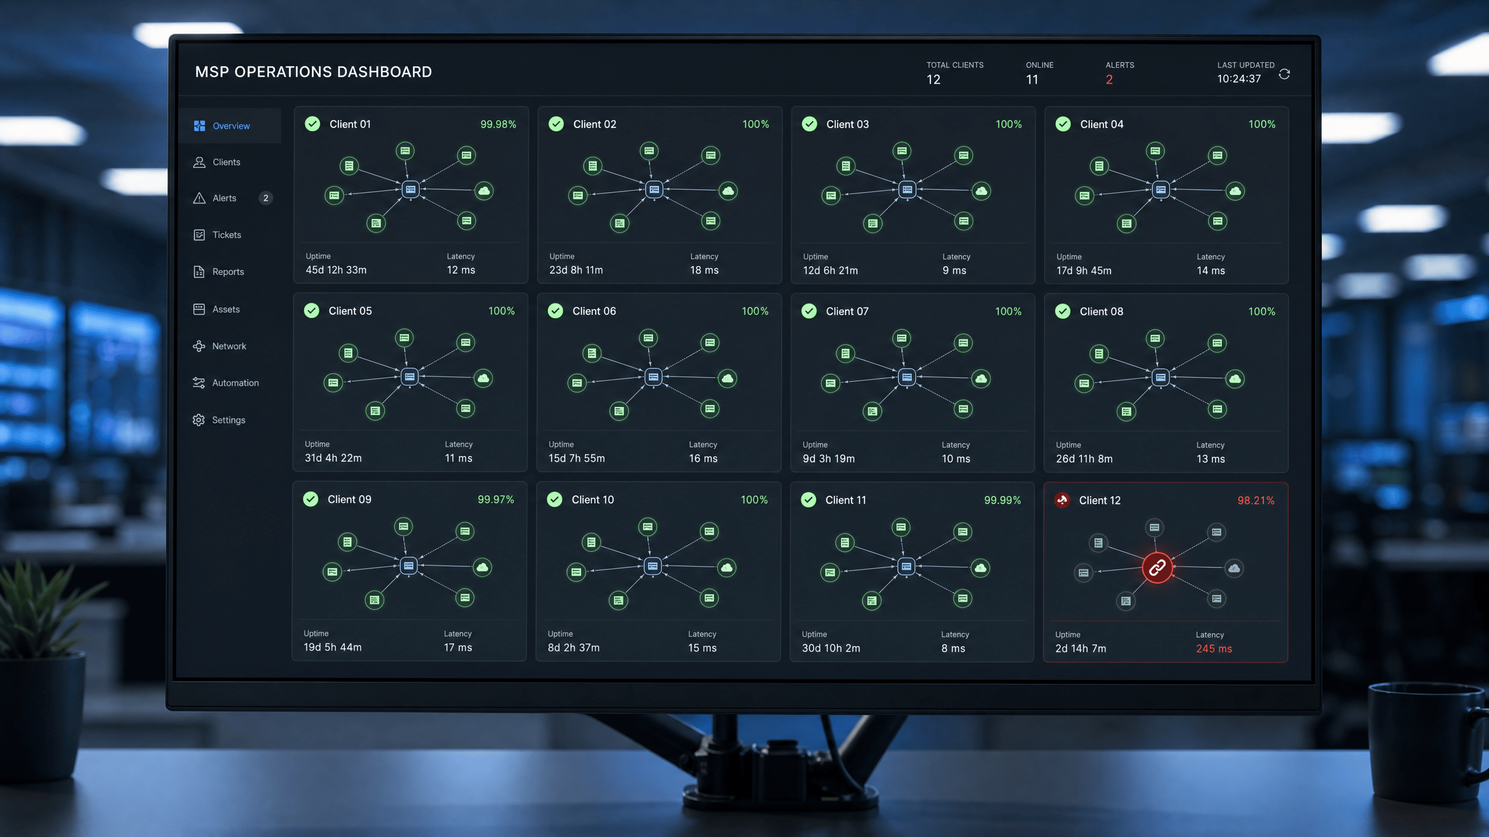The width and height of the screenshot is (1489, 837).
Task: Click the 45d 12h 33m uptime value
Action: [336, 270]
